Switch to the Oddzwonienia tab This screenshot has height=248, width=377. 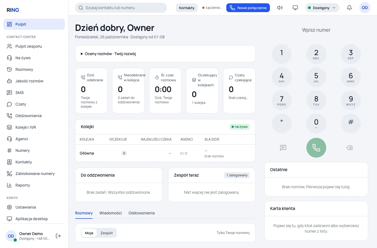point(142,213)
